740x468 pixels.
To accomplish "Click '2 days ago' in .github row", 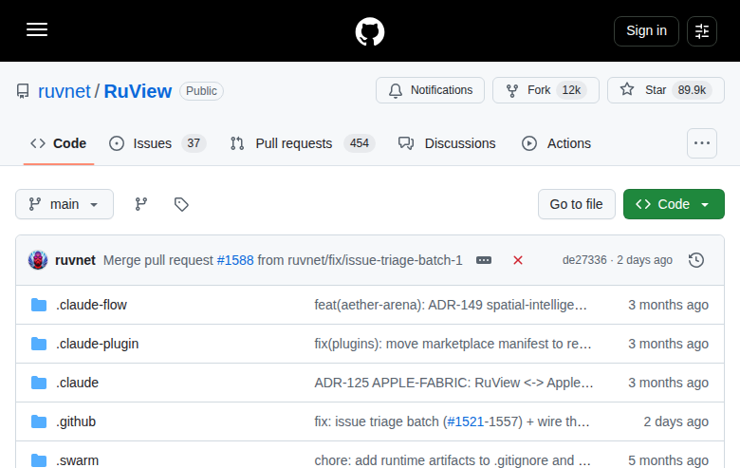I will coord(675,421).
